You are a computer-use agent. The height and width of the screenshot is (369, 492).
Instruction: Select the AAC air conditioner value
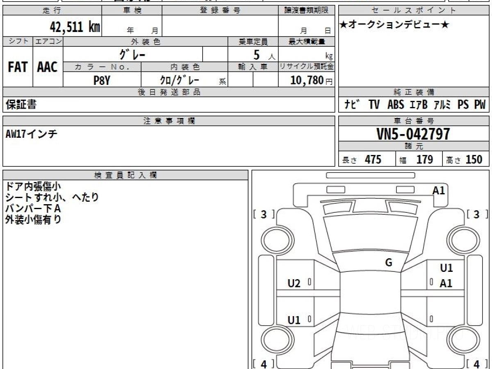48,67
